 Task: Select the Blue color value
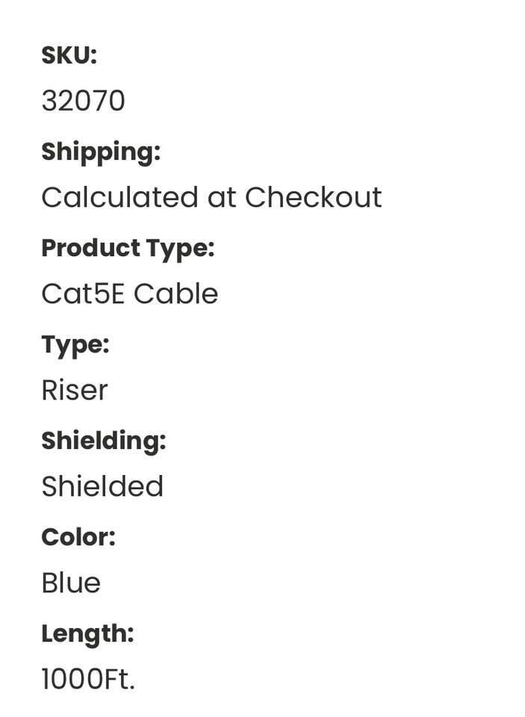(71, 583)
